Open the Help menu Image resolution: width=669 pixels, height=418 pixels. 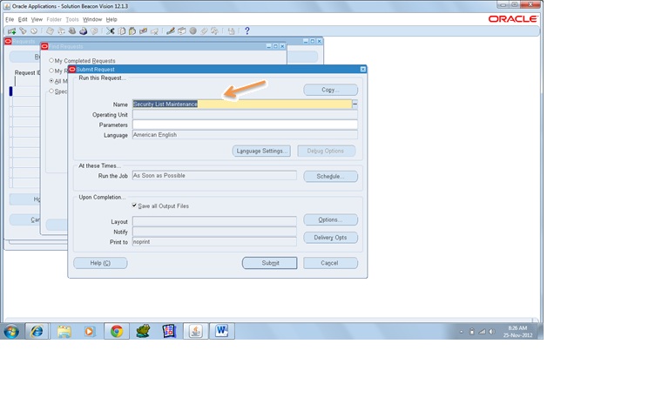(x=111, y=20)
